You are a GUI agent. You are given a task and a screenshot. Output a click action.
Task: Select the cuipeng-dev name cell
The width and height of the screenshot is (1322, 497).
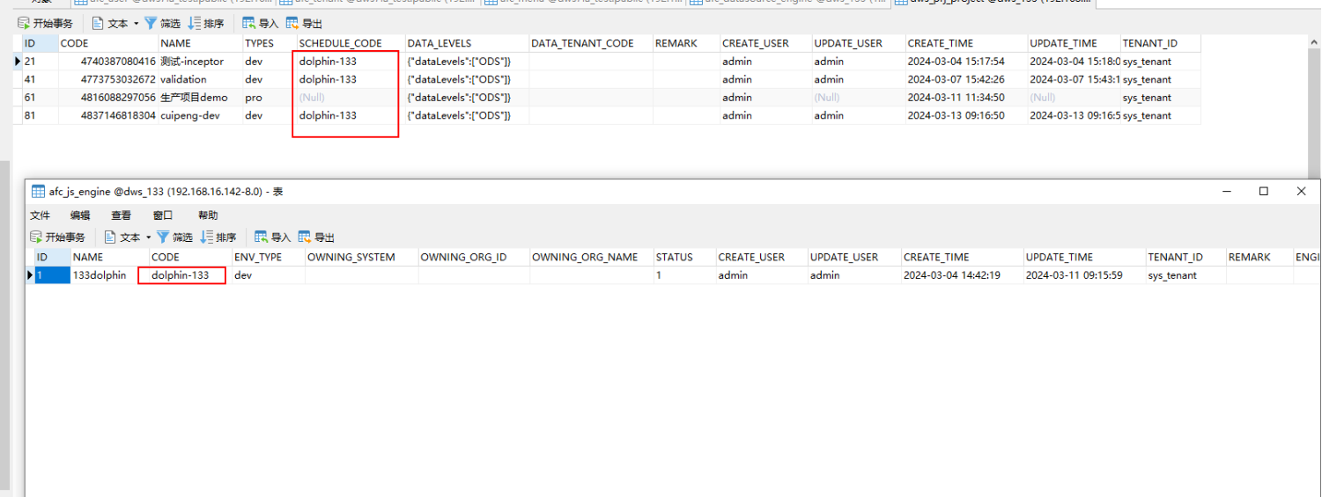(x=190, y=115)
